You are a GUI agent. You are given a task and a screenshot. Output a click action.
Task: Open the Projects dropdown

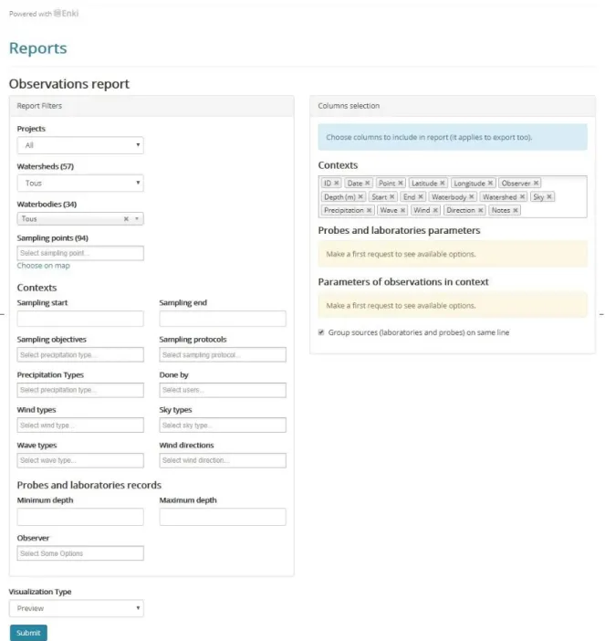pos(80,145)
